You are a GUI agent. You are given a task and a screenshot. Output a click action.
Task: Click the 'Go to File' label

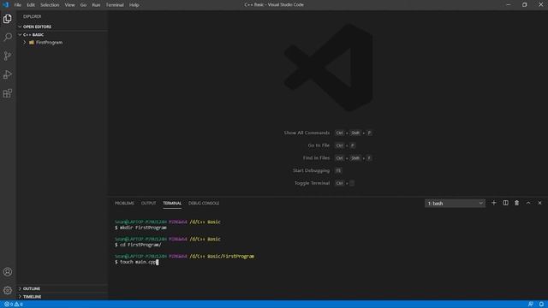[x=319, y=145]
